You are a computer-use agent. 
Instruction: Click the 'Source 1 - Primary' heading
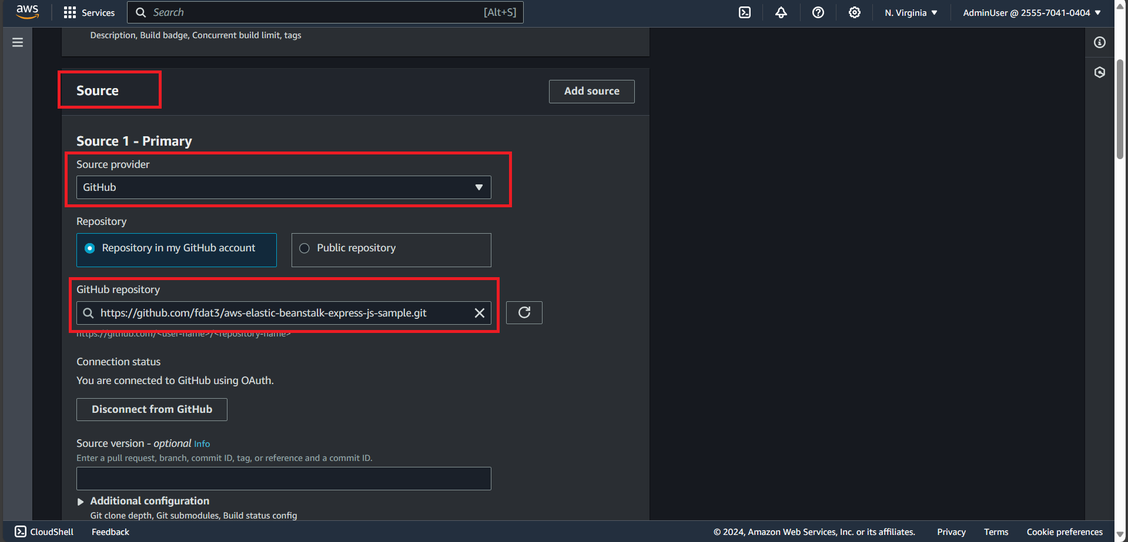pos(134,141)
